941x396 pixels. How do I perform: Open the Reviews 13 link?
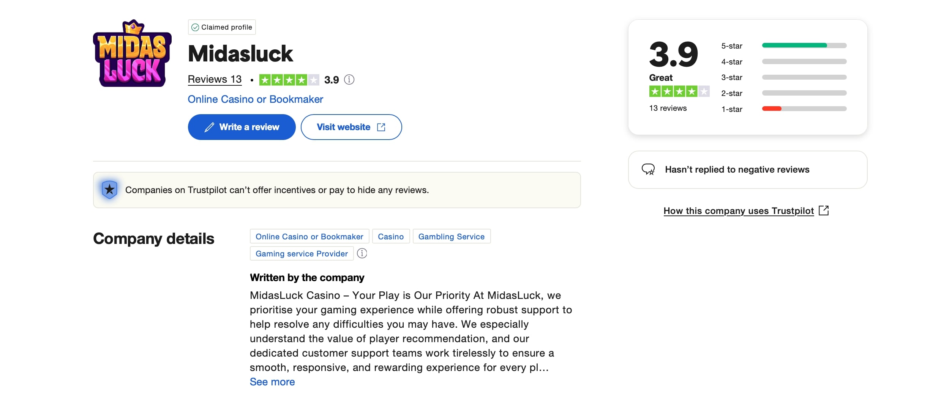215,79
